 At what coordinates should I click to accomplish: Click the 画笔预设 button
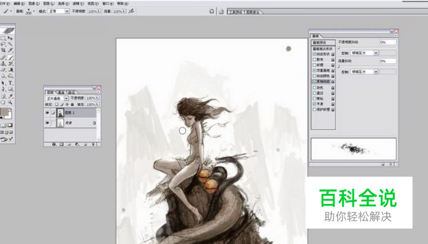tap(323, 43)
